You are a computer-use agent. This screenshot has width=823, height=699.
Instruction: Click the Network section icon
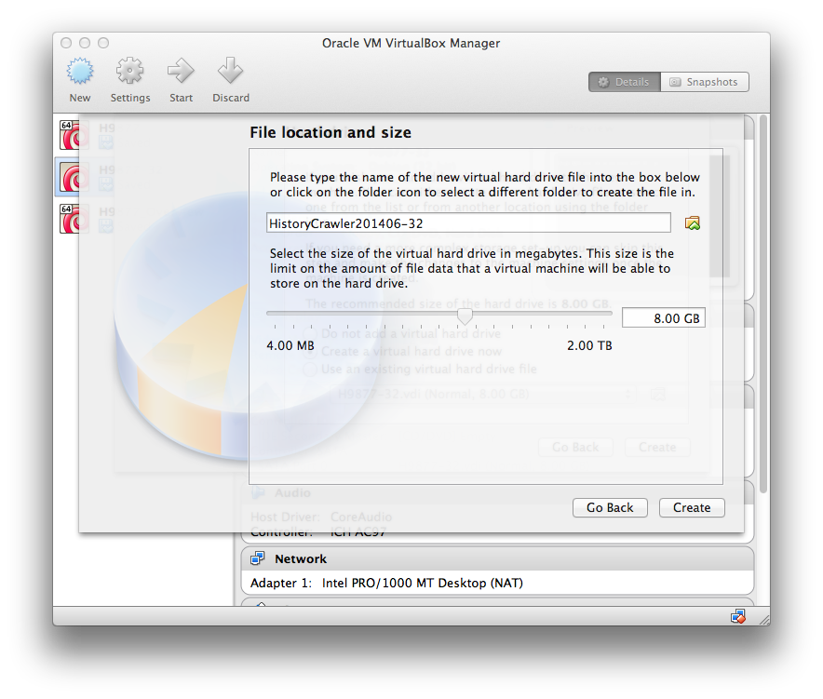[x=258, y=558]
